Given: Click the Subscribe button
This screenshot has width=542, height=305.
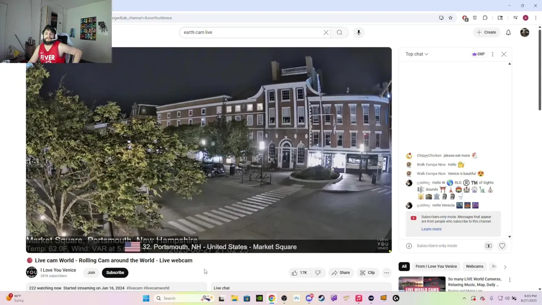Looking at the screenshot, I should point(115,273).
